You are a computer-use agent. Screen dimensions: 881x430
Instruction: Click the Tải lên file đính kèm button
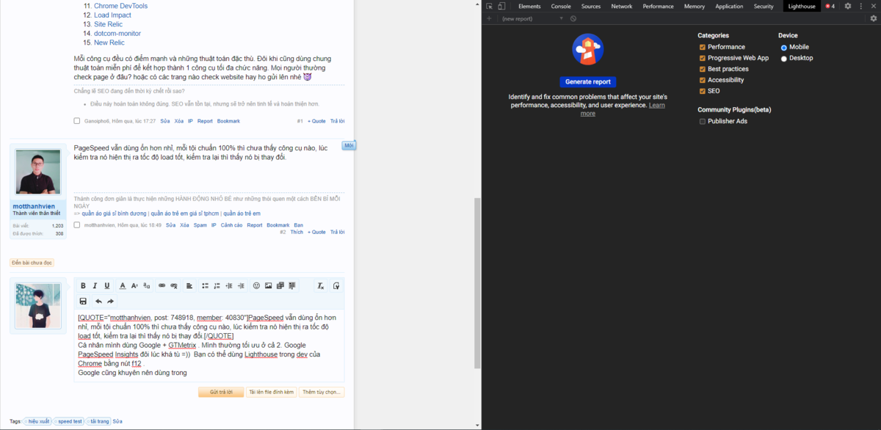(271, 392)
